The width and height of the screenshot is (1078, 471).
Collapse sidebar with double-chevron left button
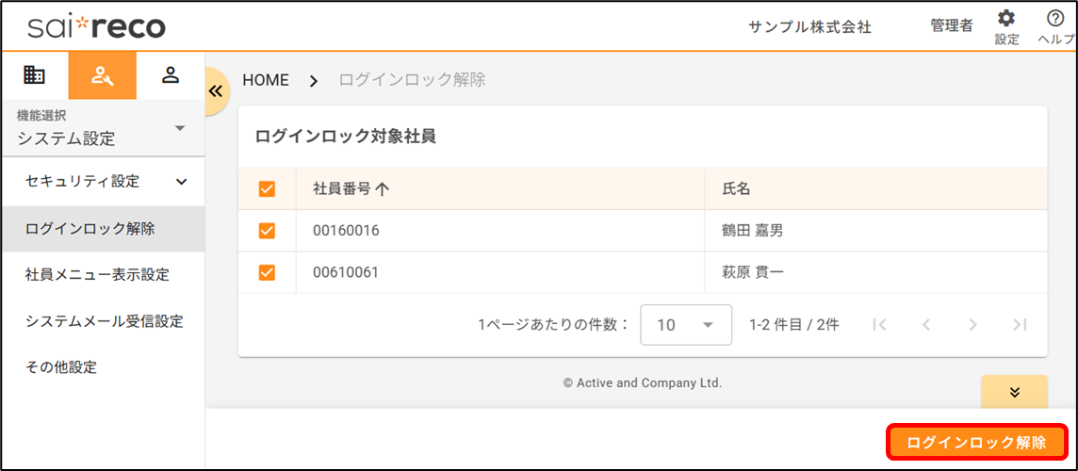[x=216, y=91]
